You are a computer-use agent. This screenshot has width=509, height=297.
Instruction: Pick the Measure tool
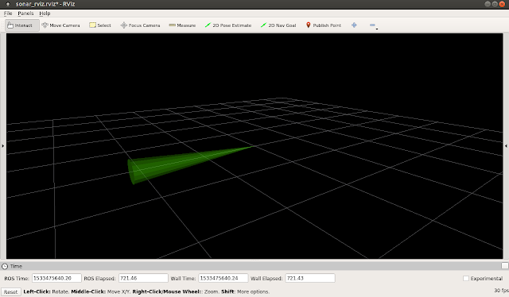(182, 25)
